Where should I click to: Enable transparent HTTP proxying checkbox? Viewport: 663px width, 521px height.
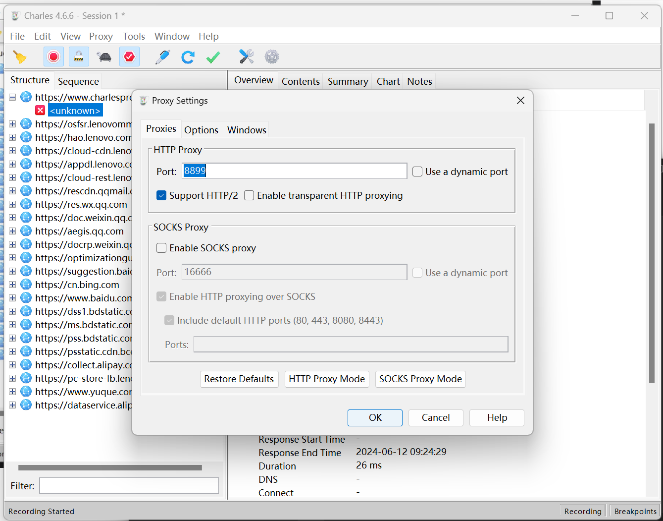[x=249, y=195]
